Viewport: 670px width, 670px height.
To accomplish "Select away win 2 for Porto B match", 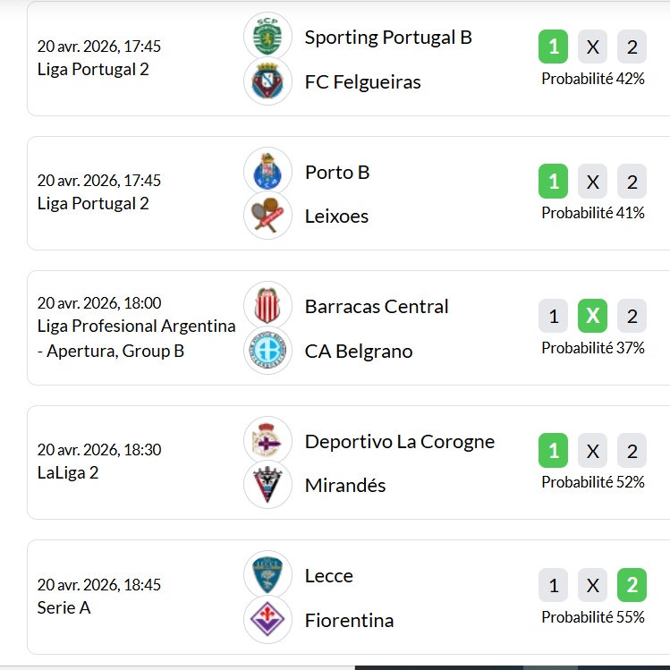I will coord(632,182).
